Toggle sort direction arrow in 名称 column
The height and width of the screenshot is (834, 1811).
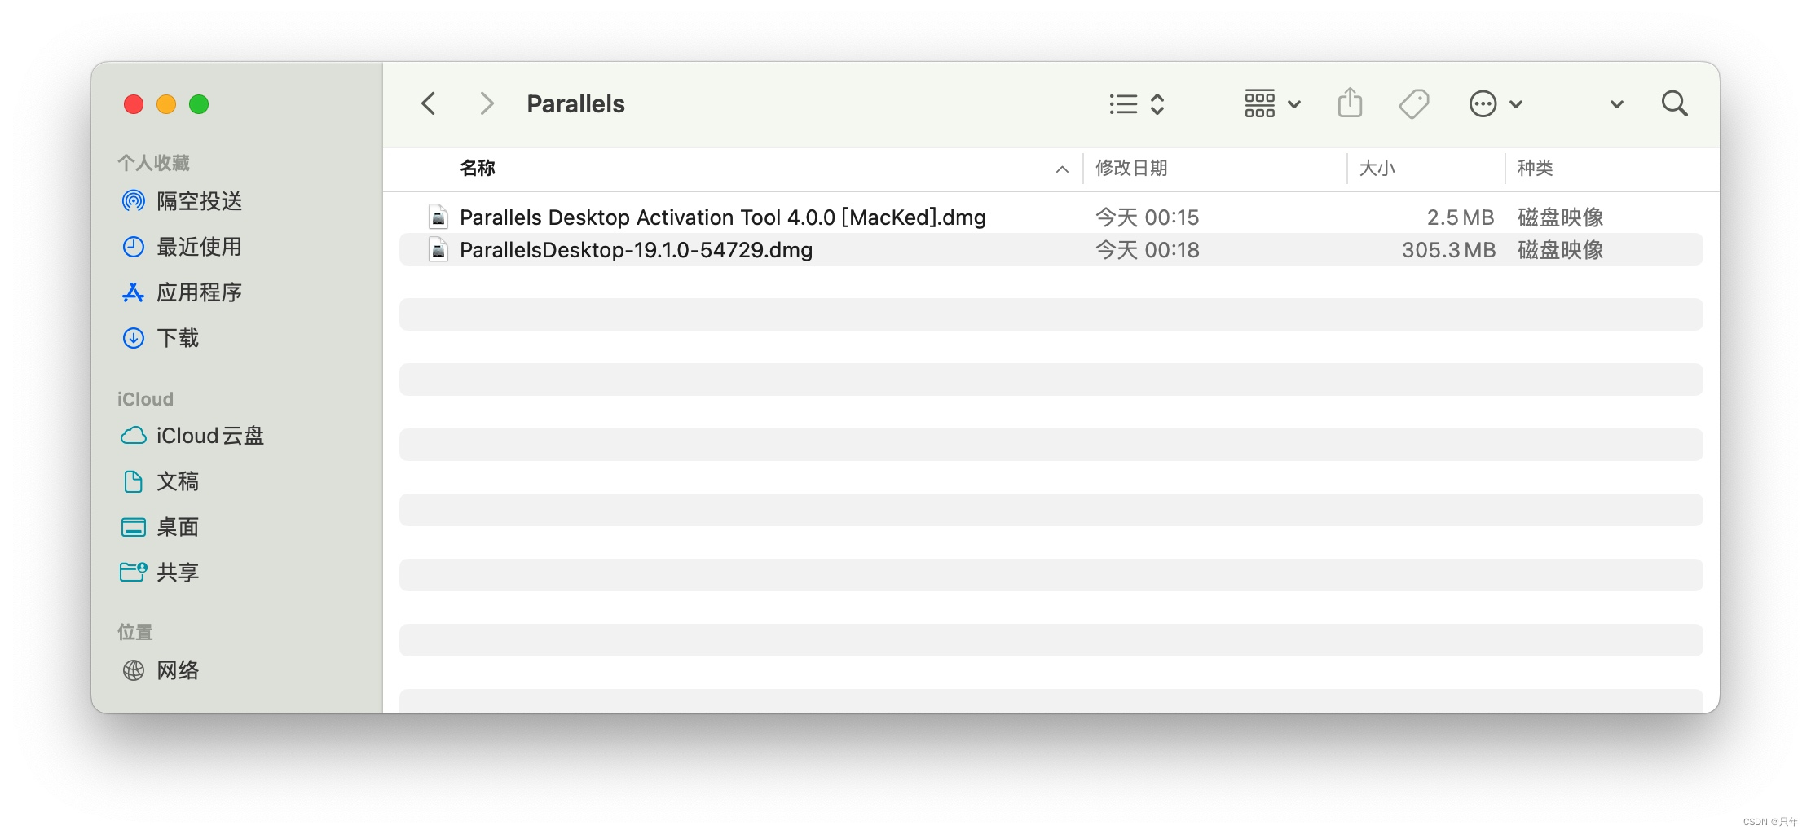tap(1062, 169)
